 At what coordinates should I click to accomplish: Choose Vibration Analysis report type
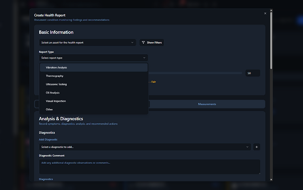(94, 68)
